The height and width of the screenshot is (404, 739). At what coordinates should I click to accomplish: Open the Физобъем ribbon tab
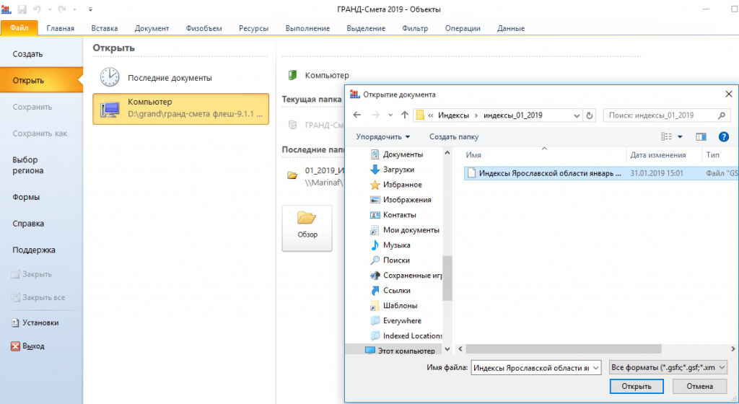204,28
